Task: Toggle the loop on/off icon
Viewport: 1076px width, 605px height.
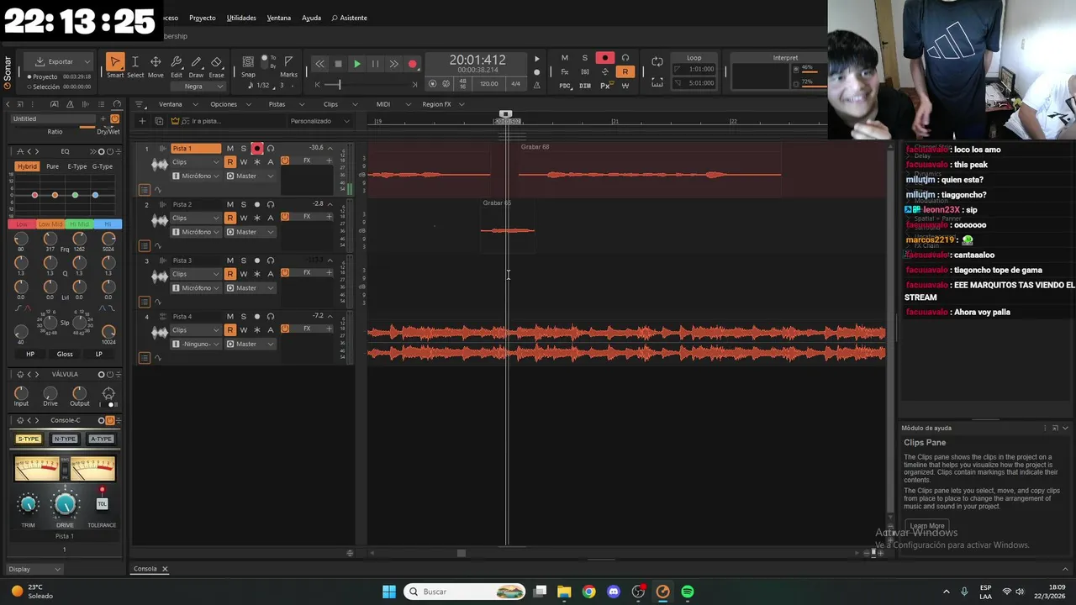Action: coord(657,62)
